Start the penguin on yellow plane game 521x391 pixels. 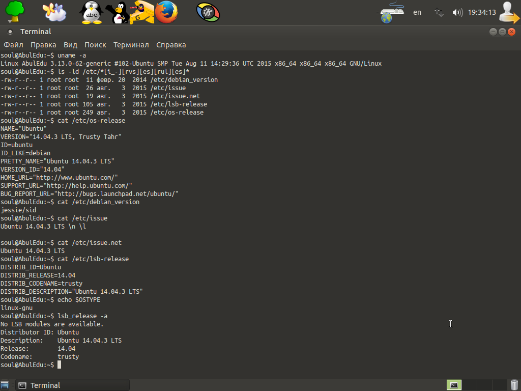(x=142, y=13)
